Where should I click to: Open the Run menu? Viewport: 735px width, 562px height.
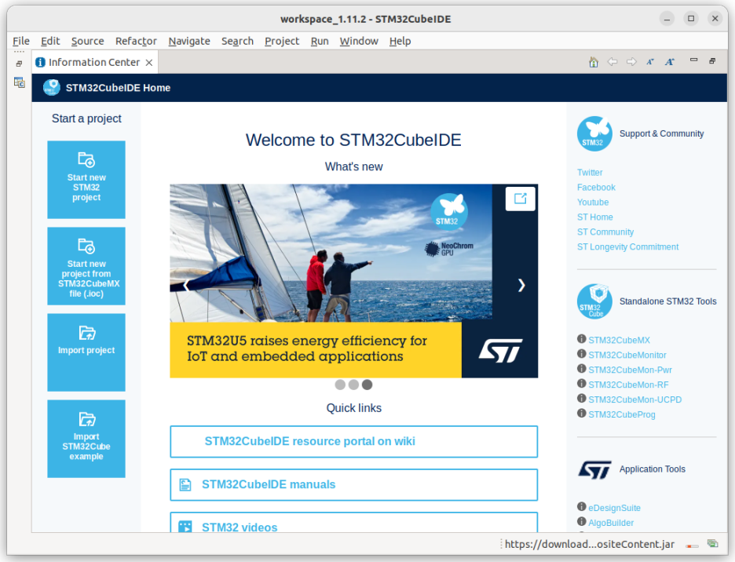(320, 42)
